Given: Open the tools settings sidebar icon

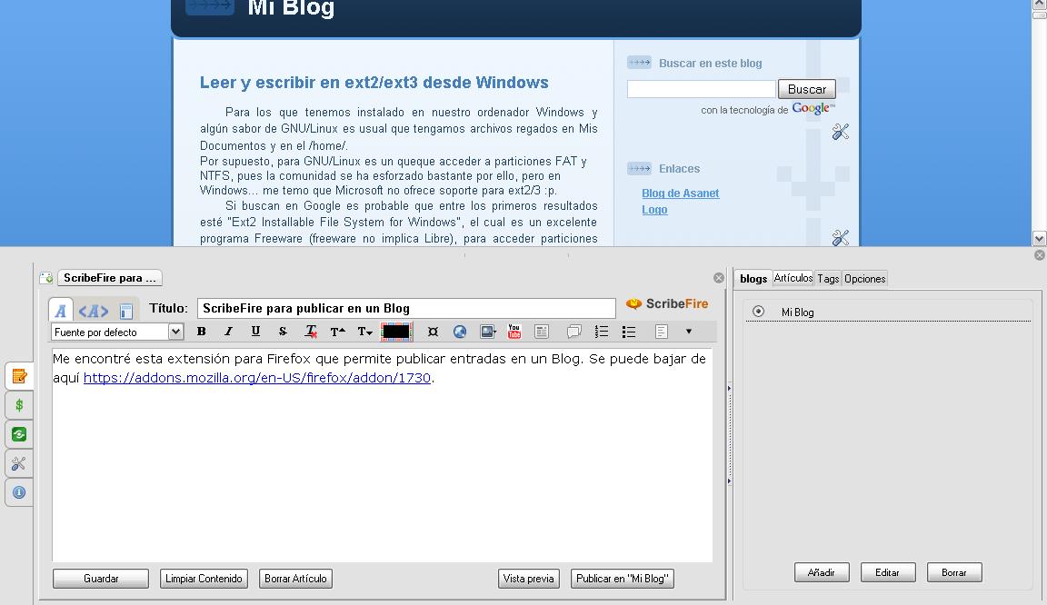Looking at the screenshot, I should click(x=19, y=463).
